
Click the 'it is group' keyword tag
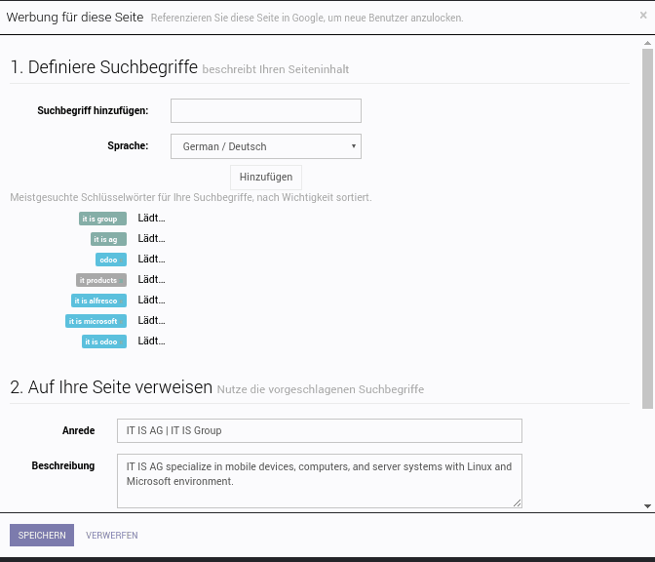point(102,219)
